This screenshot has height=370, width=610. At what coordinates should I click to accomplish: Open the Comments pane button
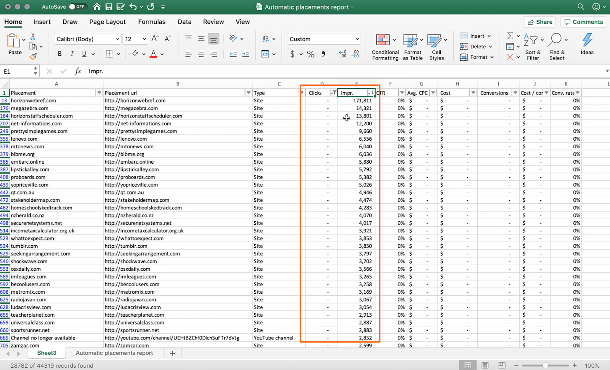coord(583,22)
